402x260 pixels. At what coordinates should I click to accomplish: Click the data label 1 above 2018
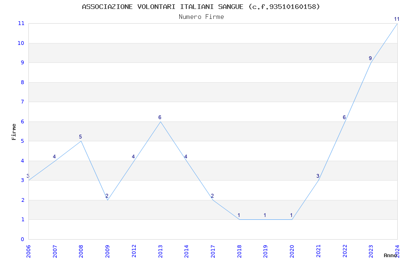tap(239, 216)
